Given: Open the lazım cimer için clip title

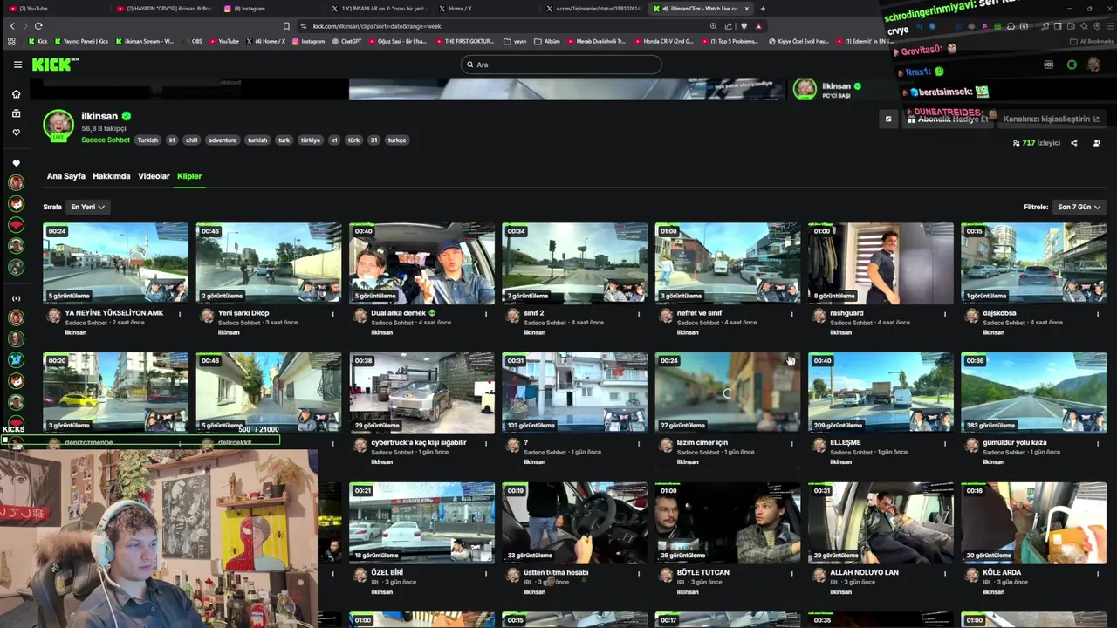Looking at the screenshot, I should pyautogui.click(x=702, y=442).
